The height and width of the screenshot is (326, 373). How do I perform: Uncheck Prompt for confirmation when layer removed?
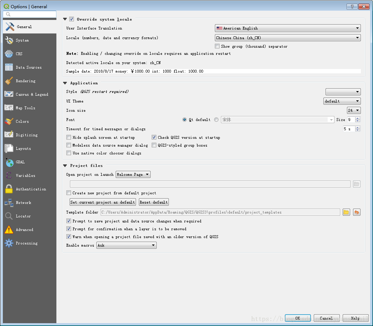(x=69, y=229)
